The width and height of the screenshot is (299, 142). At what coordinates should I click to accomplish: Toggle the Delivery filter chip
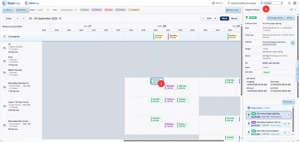coord(84,10)
